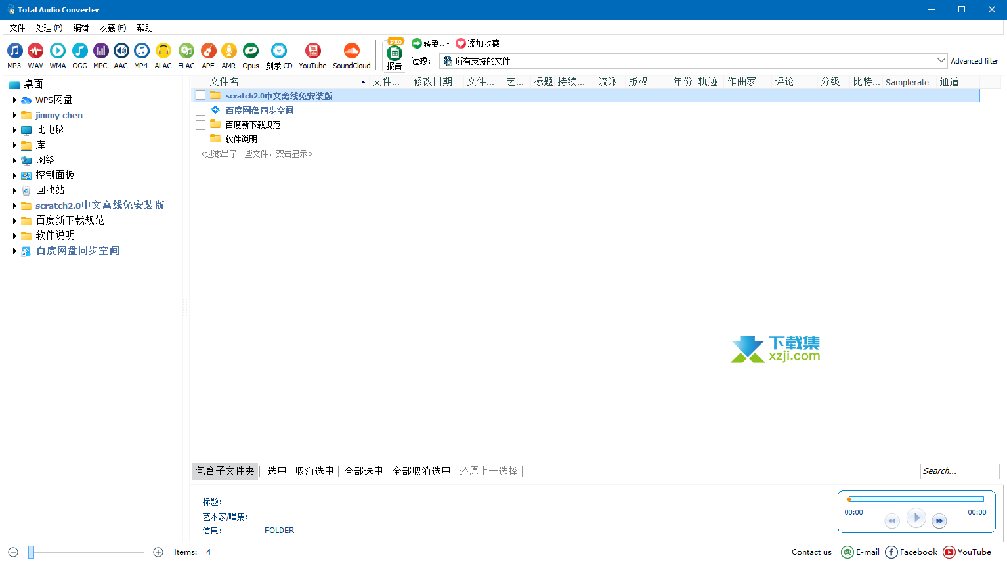The height and width of the screenshot is (564, 1007).
Task: Expand the 此电脑 tree node
Action: tap(14, 131)
